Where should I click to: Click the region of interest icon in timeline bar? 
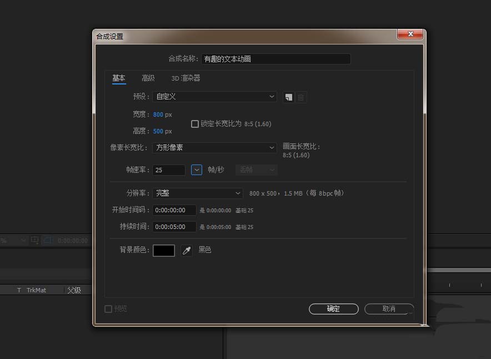pos(34,240)
